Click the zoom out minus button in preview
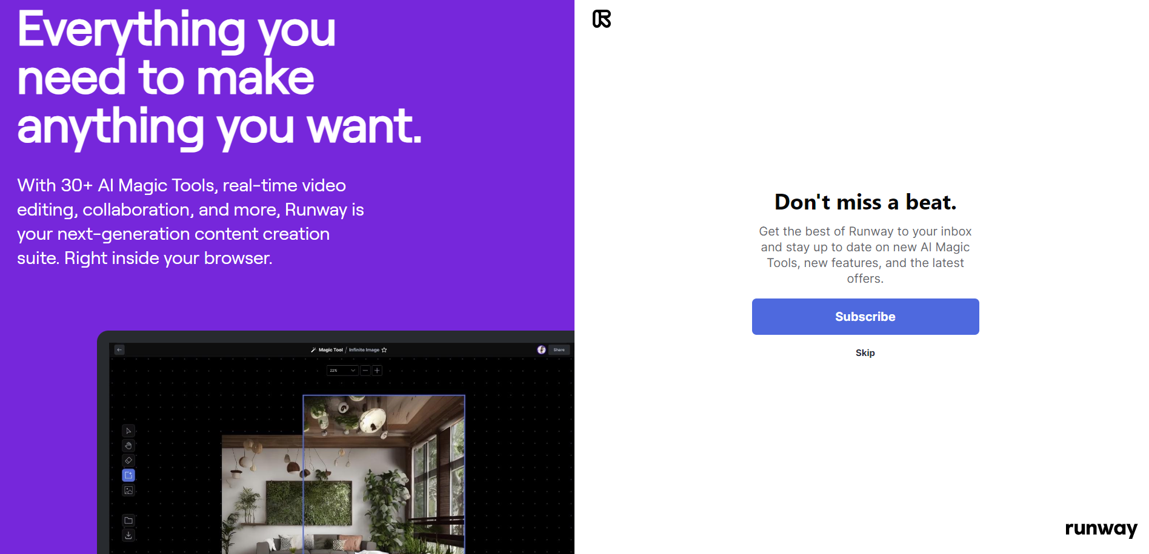 tap(365, 371)
